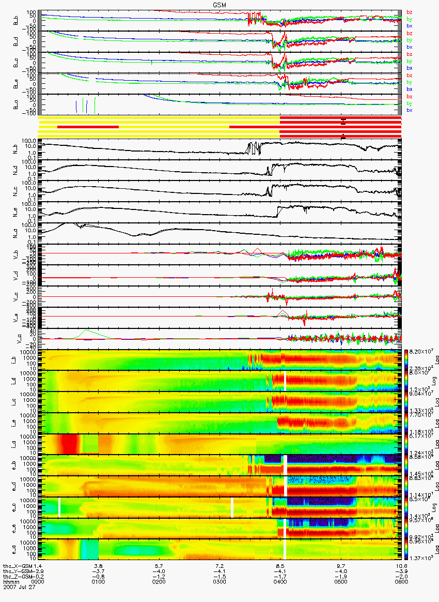Select the N_e density panel label

click(x=16, y=213)
